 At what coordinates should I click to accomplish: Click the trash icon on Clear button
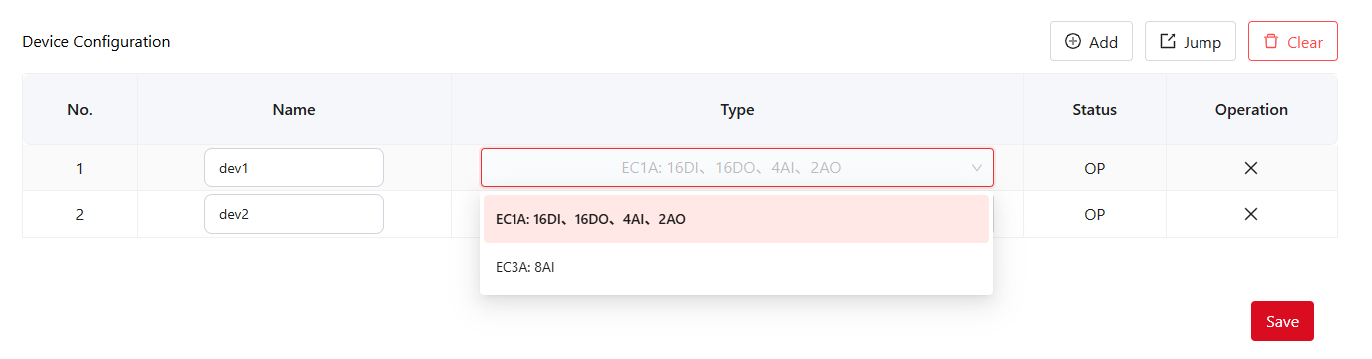(x=1271, y=42)
